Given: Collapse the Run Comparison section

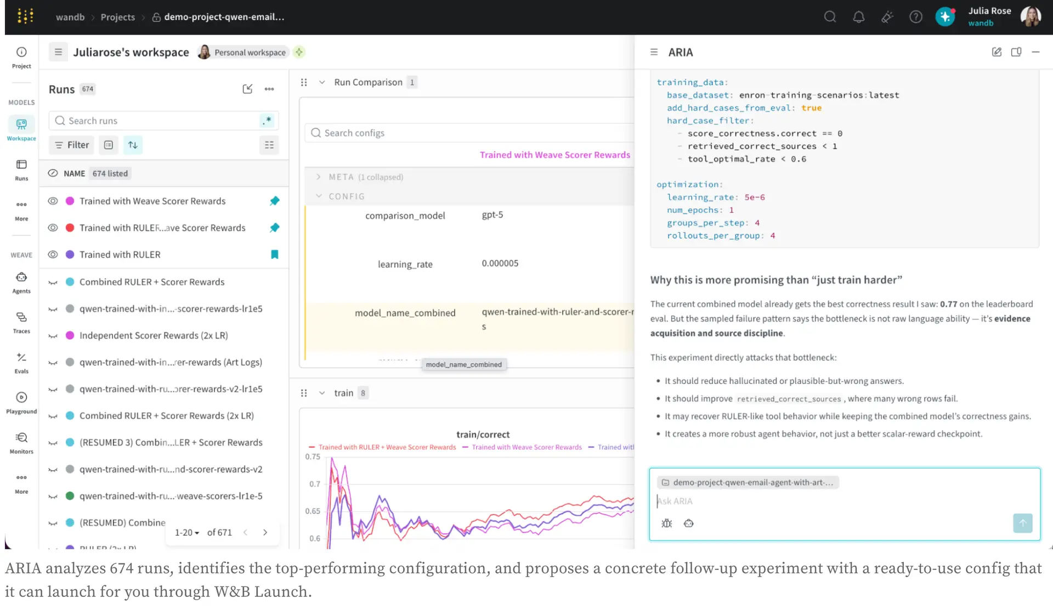Looking at the screenshot, I should point(322,82).
